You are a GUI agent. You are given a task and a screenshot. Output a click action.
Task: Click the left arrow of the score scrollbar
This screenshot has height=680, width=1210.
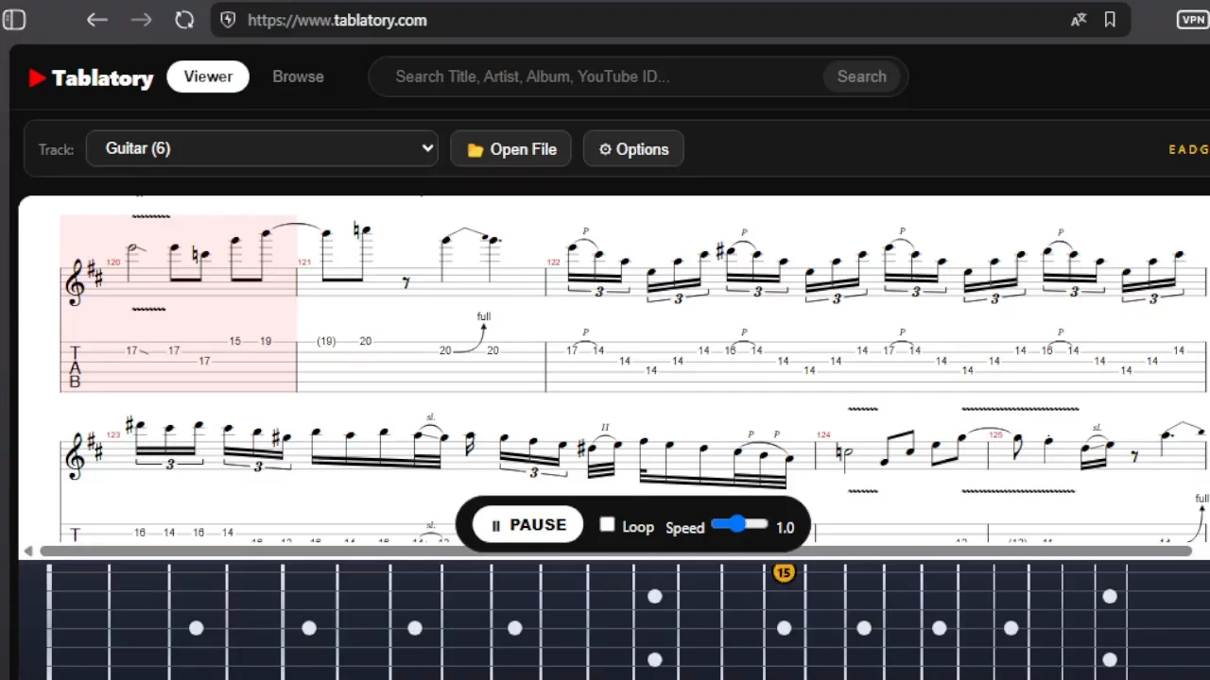click(x=28, y=551)
